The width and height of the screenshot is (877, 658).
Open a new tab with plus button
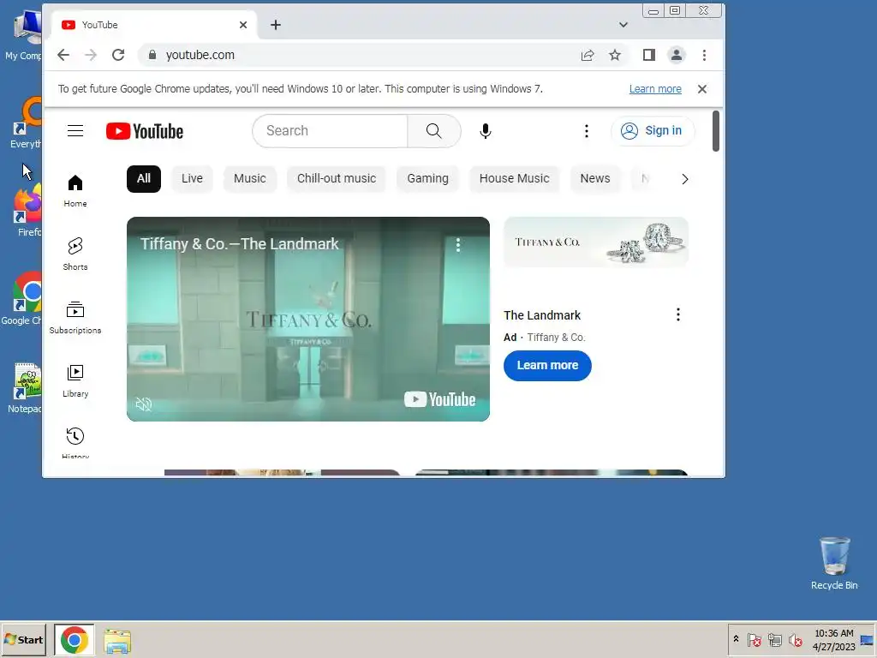coord(276,25)
